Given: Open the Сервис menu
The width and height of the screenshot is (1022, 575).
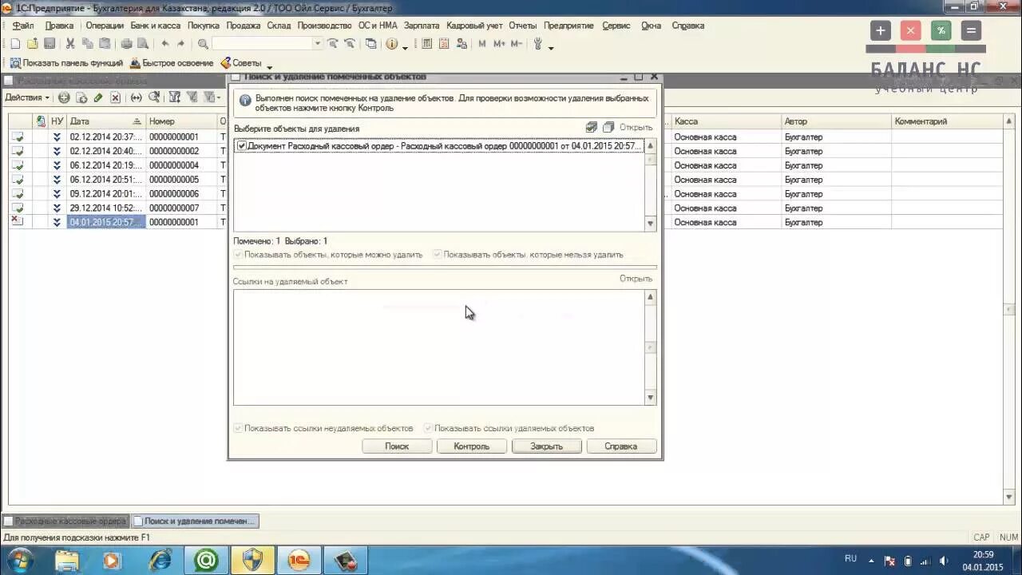Looking at the screenshot, I should (x=616, y=26).
